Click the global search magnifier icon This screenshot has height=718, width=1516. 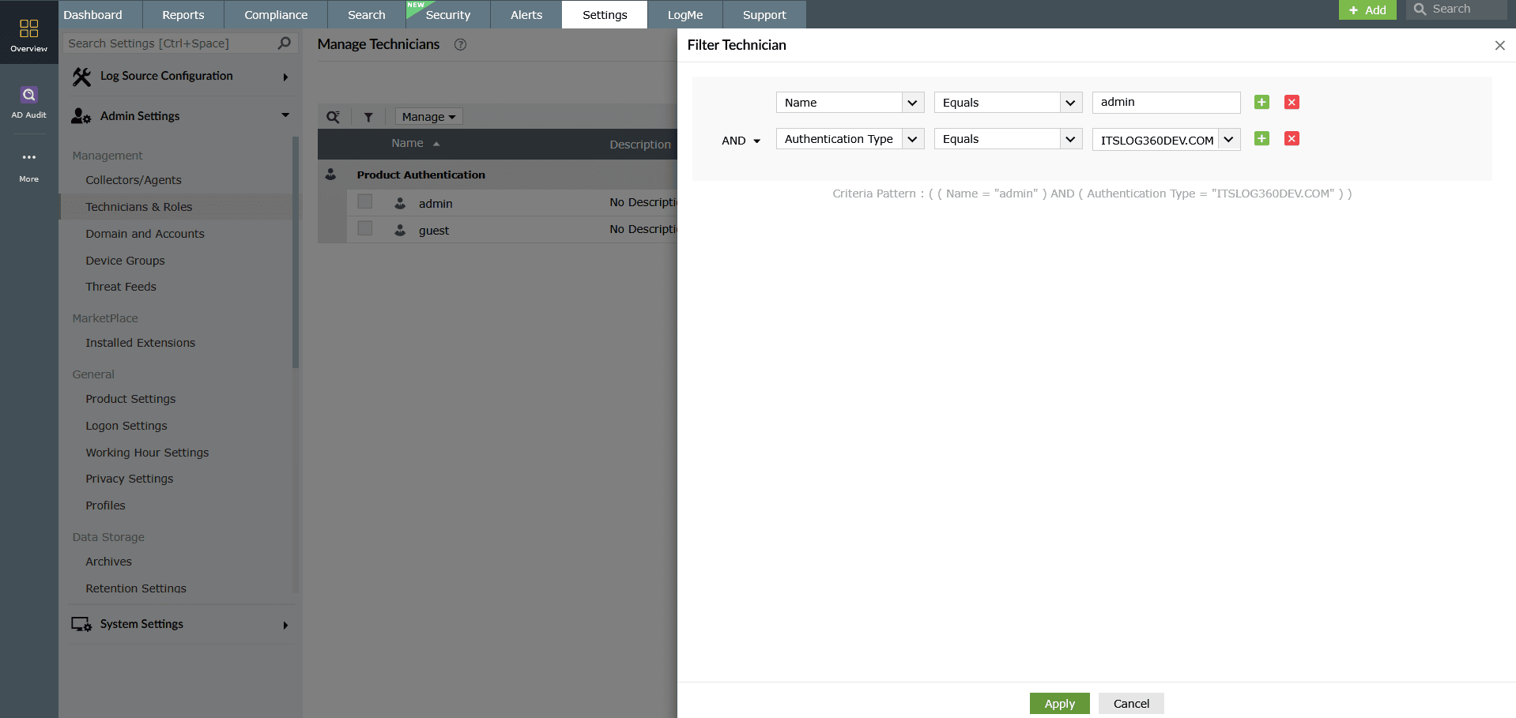coord(1420,9)
